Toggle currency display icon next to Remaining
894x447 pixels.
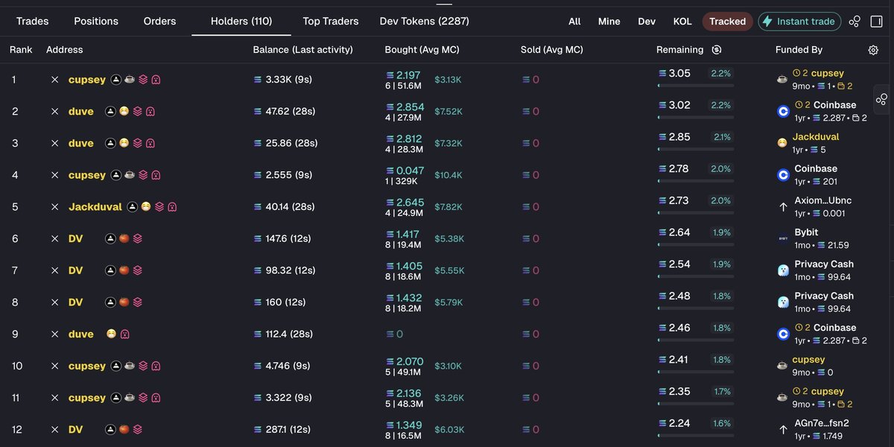click(717, 50)
